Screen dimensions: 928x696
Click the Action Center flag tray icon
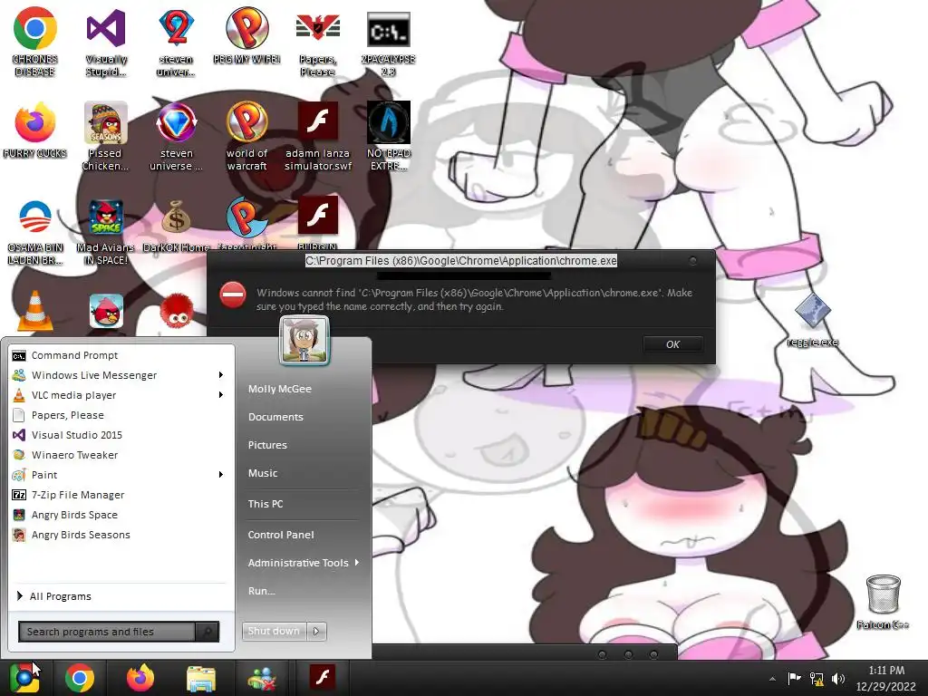coord(794,678)
